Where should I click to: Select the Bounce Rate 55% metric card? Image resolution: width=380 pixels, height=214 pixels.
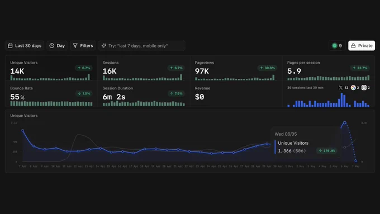pyautogui.click(x=51, y=94)
